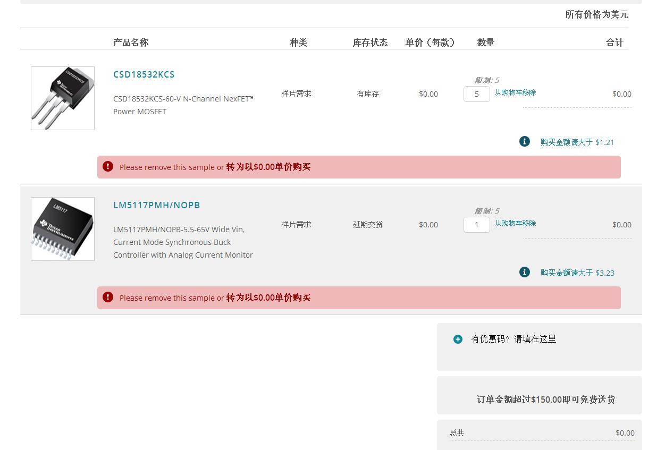Click $0.00 unit price in LM5117PMH row

[428, 225]
